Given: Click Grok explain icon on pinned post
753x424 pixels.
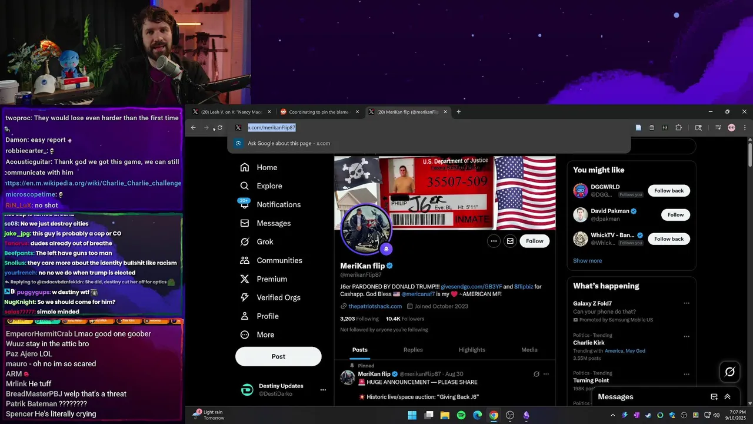Looking at the screenshot, I should [536, 374].
